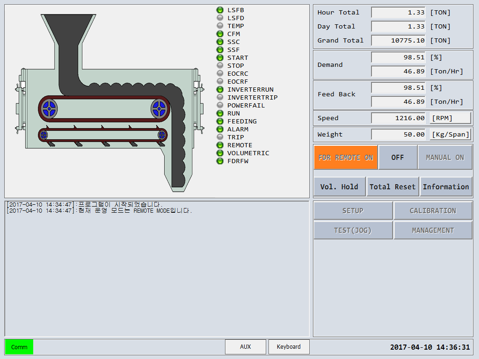Click the Speed RPM value field

pyautogui.click(x=398, y=118)
